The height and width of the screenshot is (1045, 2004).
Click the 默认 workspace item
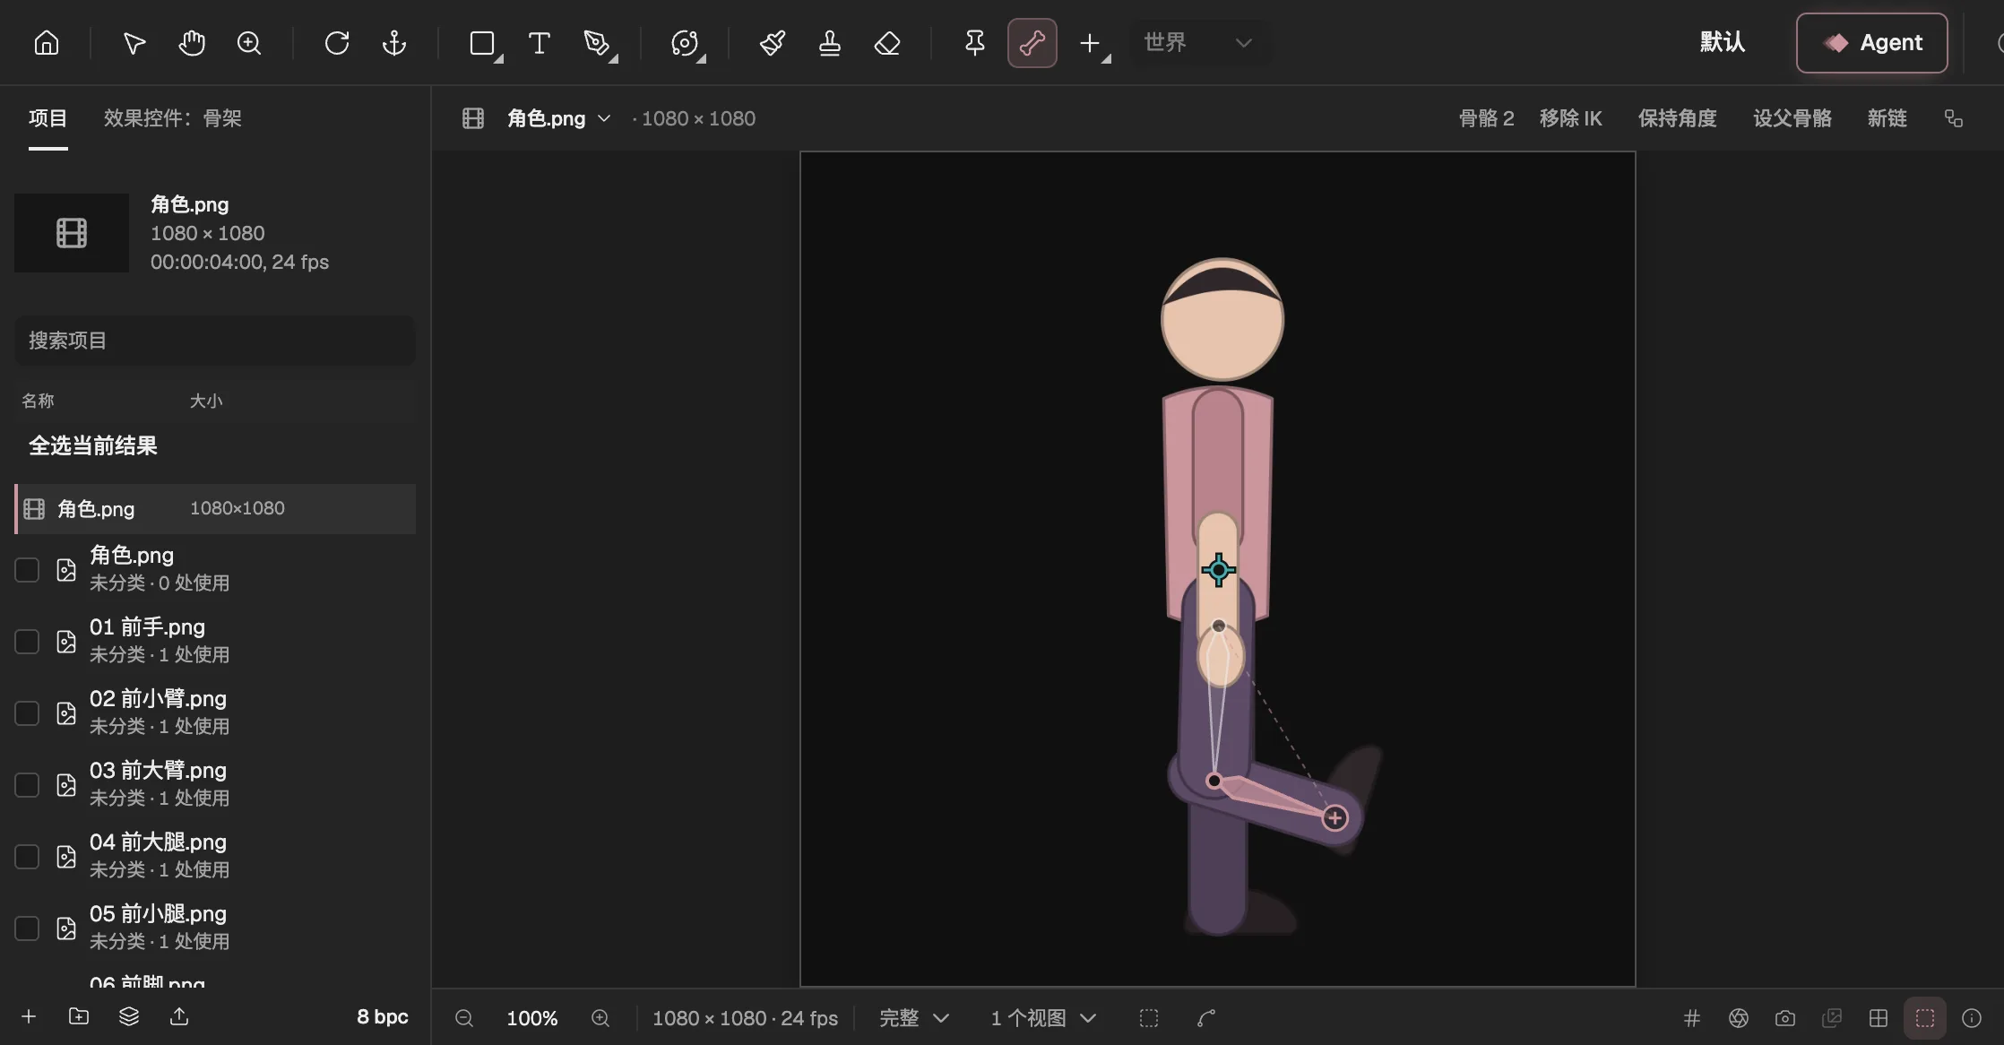tap(1723, 42)
